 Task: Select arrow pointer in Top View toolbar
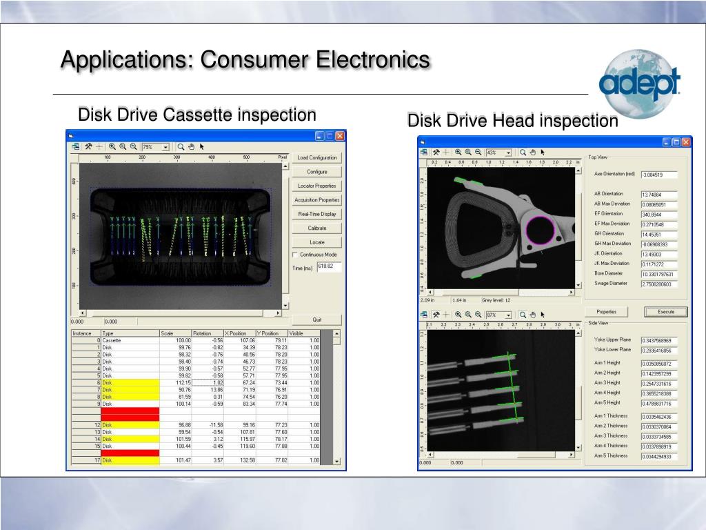coord(543,153)
